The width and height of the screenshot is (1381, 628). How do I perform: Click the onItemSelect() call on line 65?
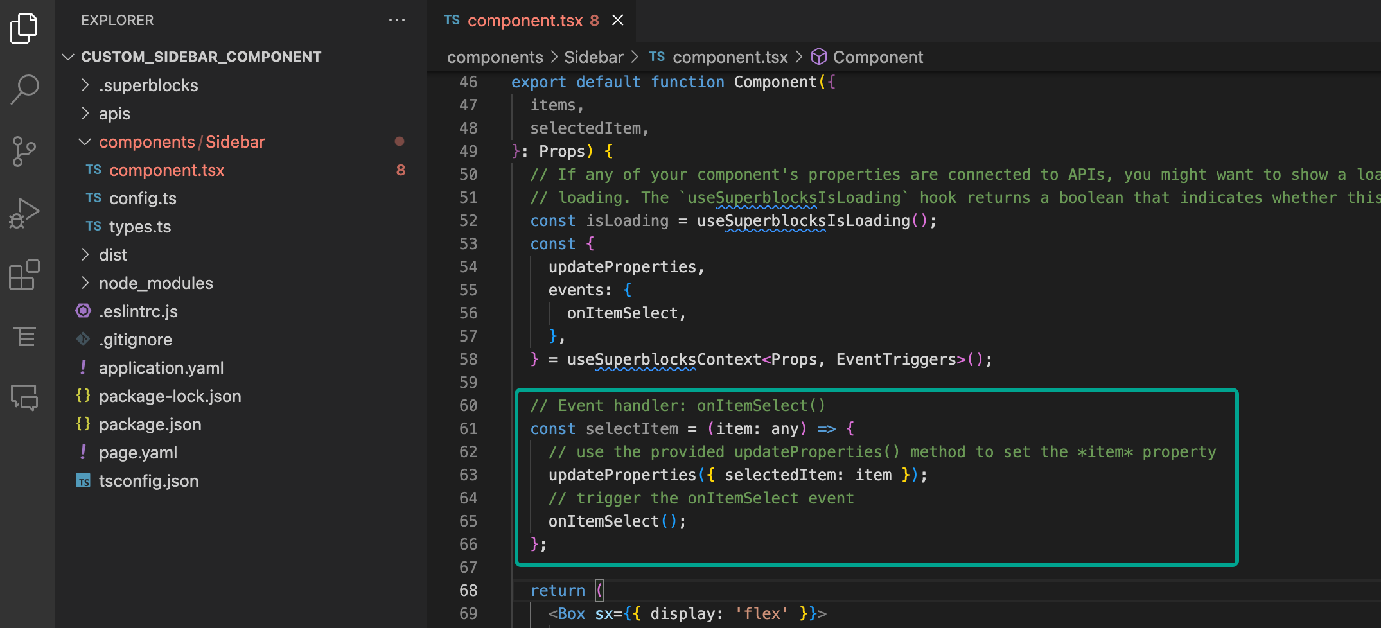tap(613, 521)
